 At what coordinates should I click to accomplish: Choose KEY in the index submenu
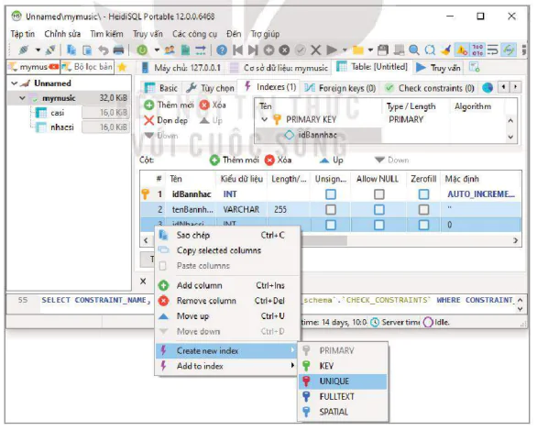(343, 366)
